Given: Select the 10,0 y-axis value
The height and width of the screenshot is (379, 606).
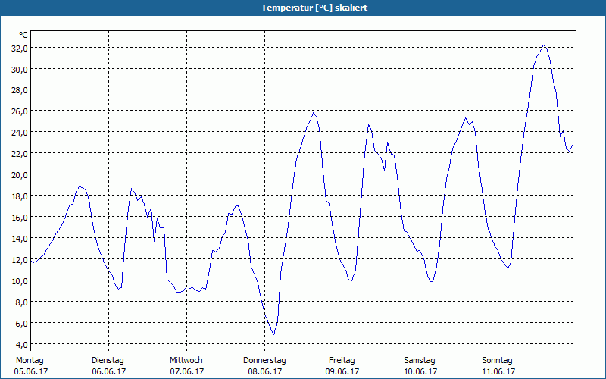Looking at the screenshot, I should pos(20,280).
